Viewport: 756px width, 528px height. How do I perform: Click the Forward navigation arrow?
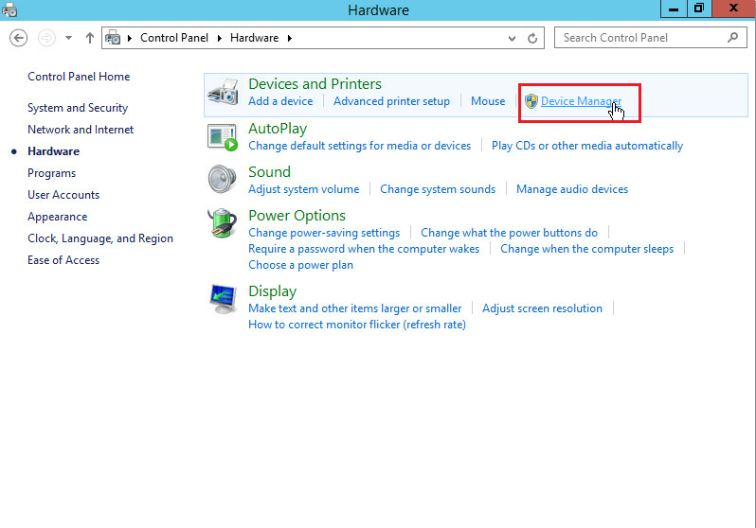(46, 38)
